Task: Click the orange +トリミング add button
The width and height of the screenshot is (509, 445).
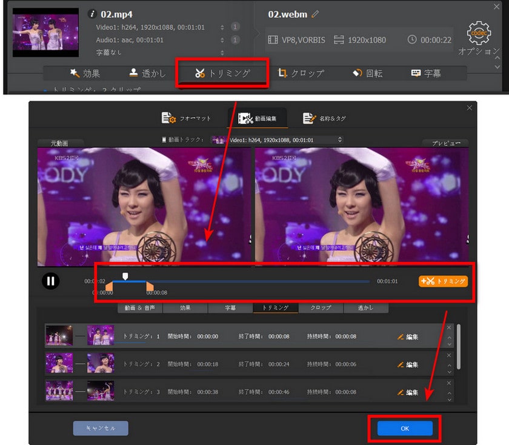Action: coord(443,281)
